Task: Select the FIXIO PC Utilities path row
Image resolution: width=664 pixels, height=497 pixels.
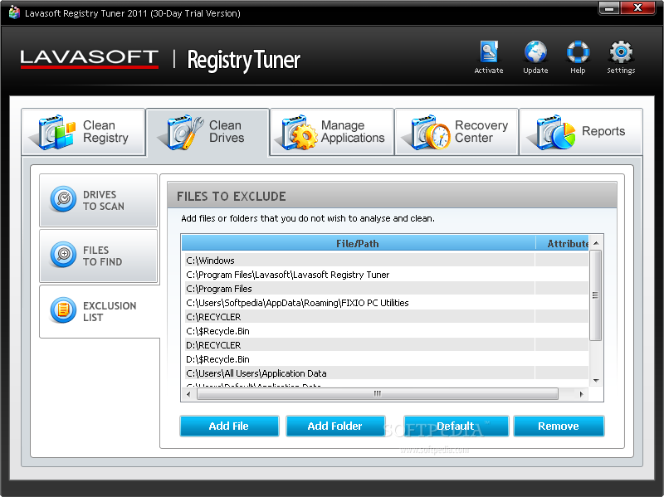Action: (385, 303)
